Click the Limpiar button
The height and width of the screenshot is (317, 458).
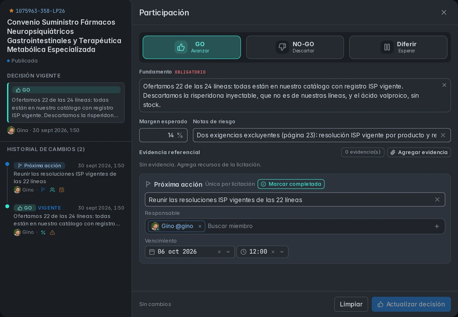pos(351,304)
